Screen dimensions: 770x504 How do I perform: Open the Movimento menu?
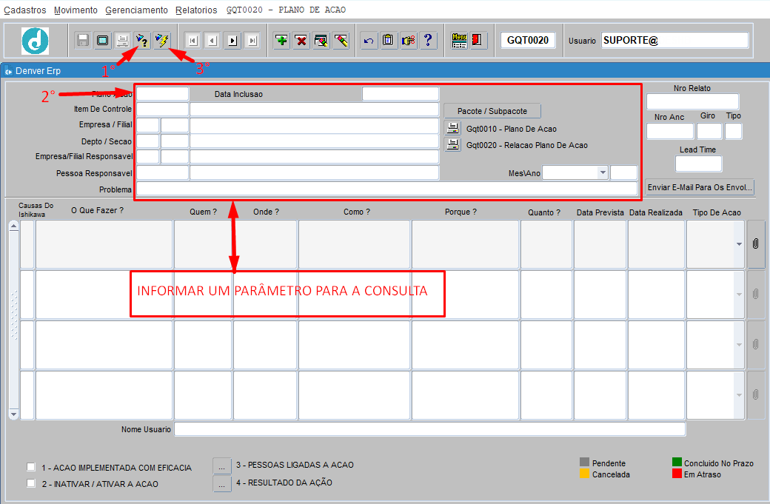click(76, 10)
